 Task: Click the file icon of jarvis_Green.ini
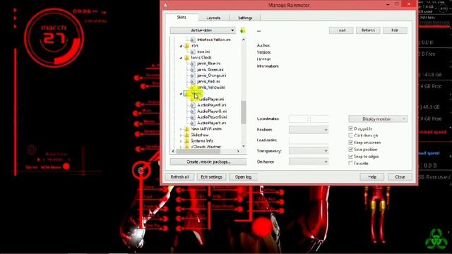193,69
